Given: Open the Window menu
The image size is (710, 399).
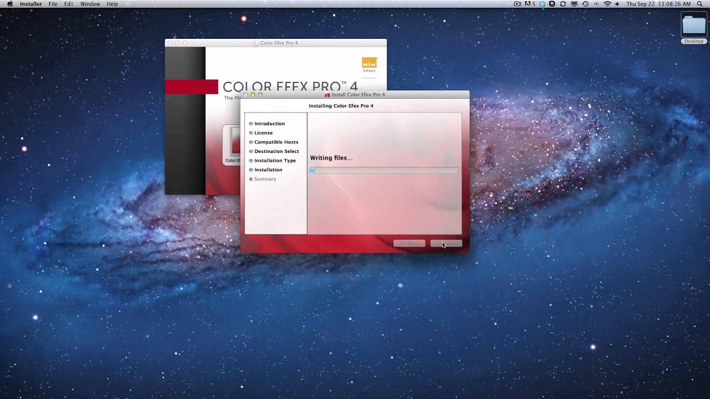Looking at the screenshot, I should [x=90, y=4].
